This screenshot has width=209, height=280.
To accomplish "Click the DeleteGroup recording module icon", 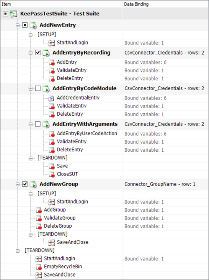I will pos(38,226).
